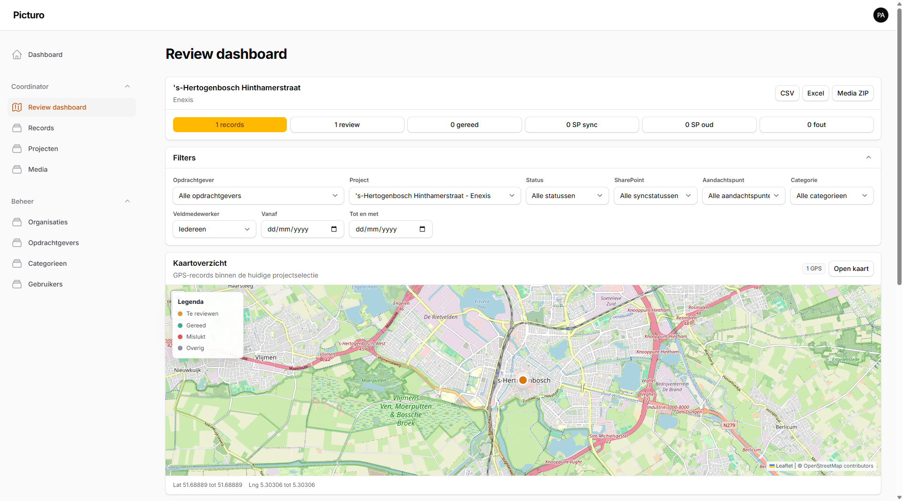Screen dimensions: 903x501
Task: Click the Open kaart button
Action: pos(851,269)
